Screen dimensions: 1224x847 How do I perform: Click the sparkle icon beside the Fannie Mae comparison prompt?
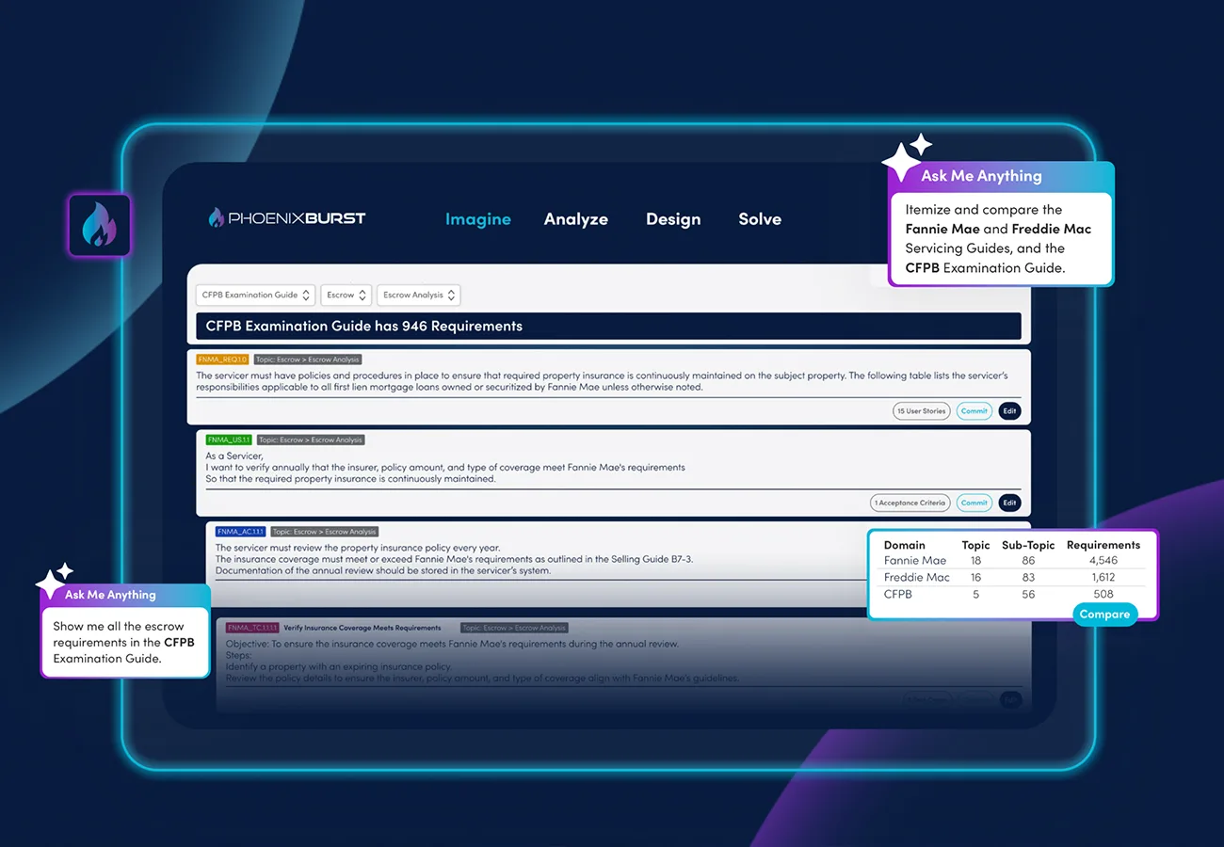tap(907, 157)
